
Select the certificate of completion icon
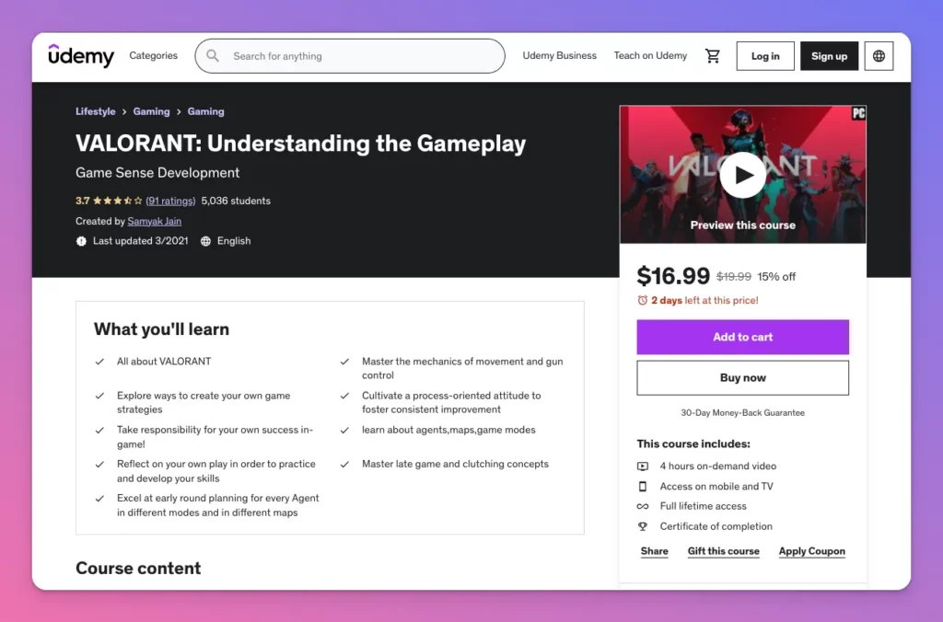pyautogui.click(x=642, y=526)
